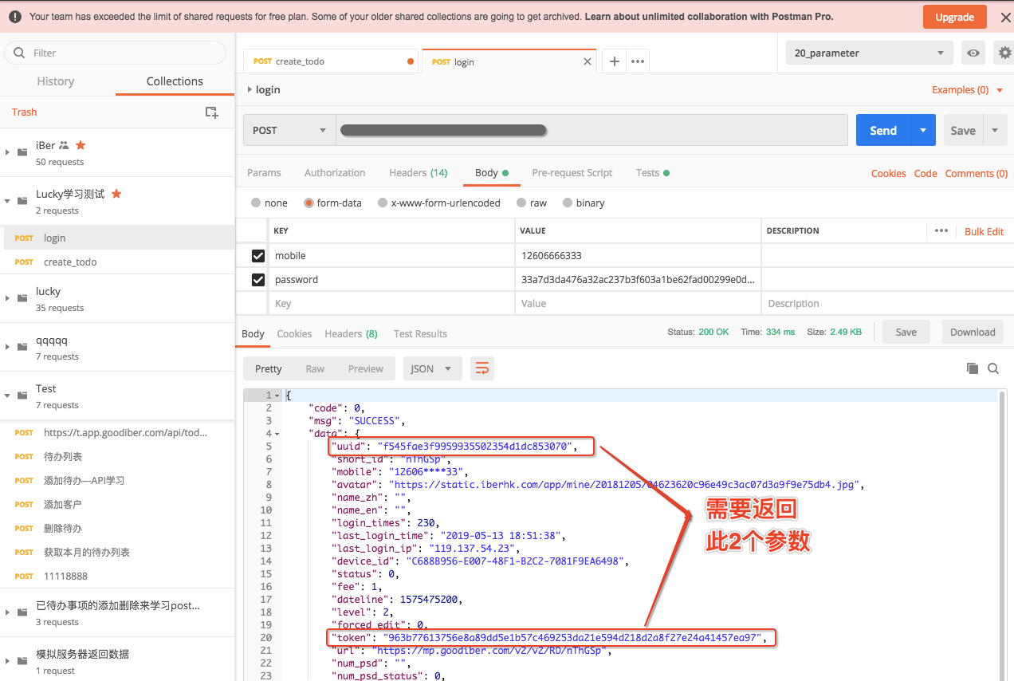Toggle the star on Lucky学习测试 collection

[x=116, y=194]
